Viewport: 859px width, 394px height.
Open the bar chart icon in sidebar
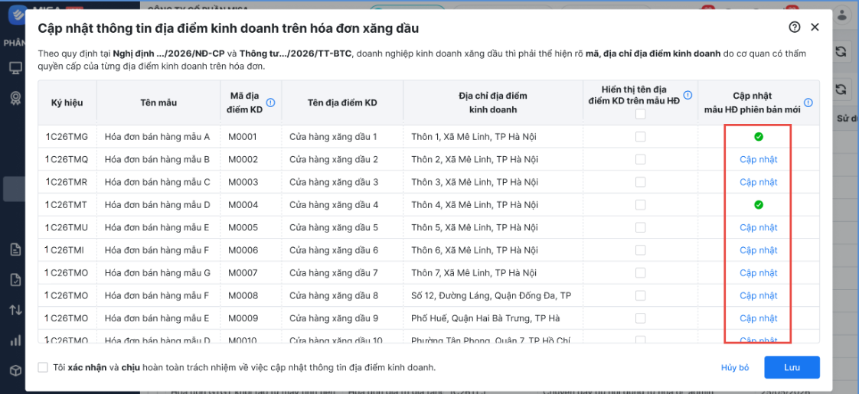tap(16, 340)
